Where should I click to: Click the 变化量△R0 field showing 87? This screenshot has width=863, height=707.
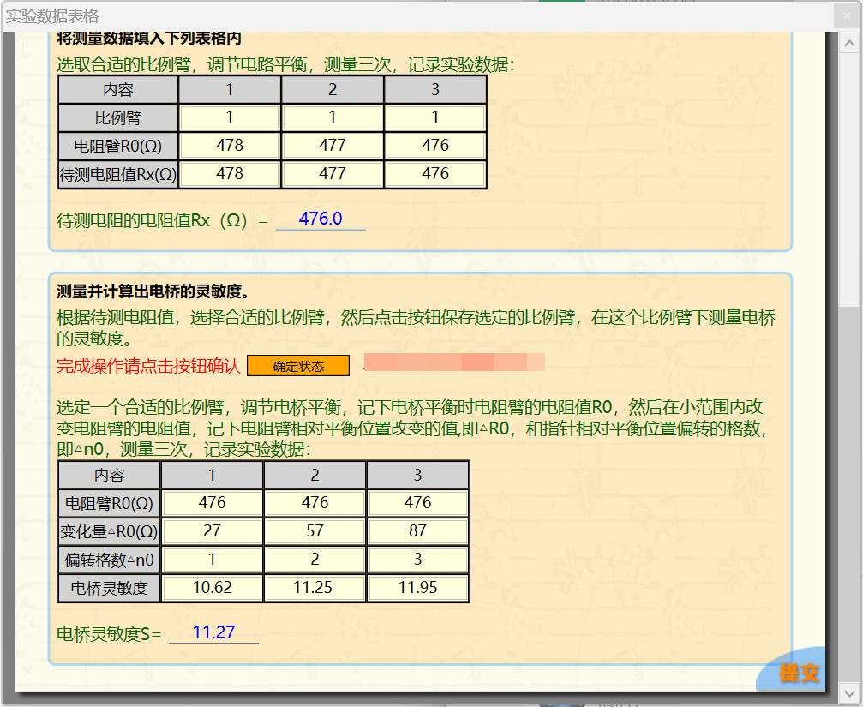point(417,531)
